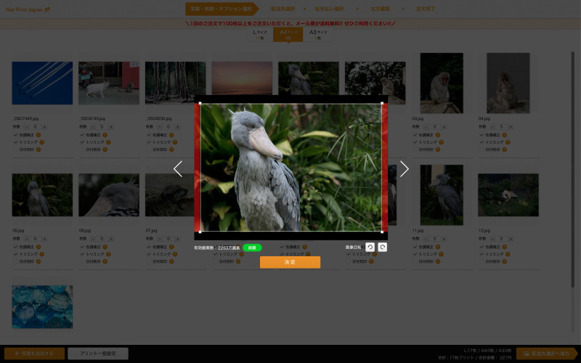Toggle 色調補正 checkbox for 04.jpg
This screenshot has width=581, height=363.
[x=482, y=135]
